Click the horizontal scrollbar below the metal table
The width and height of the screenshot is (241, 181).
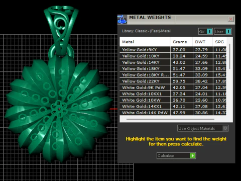pos(170,119)
